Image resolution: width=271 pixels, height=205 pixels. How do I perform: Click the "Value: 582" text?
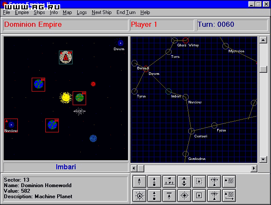click(x=17, y=191)
